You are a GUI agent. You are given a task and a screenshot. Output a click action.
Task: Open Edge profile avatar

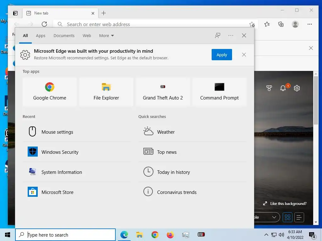click(295, 24)
